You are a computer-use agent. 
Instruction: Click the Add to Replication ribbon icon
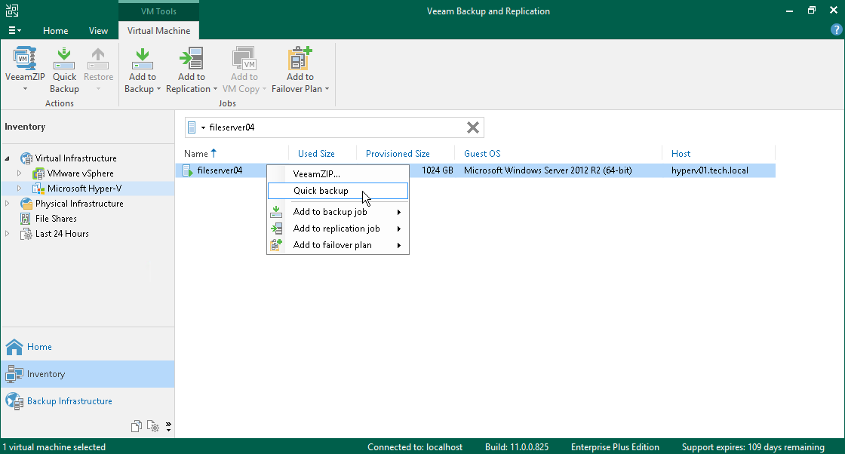[x=192, y=58]
